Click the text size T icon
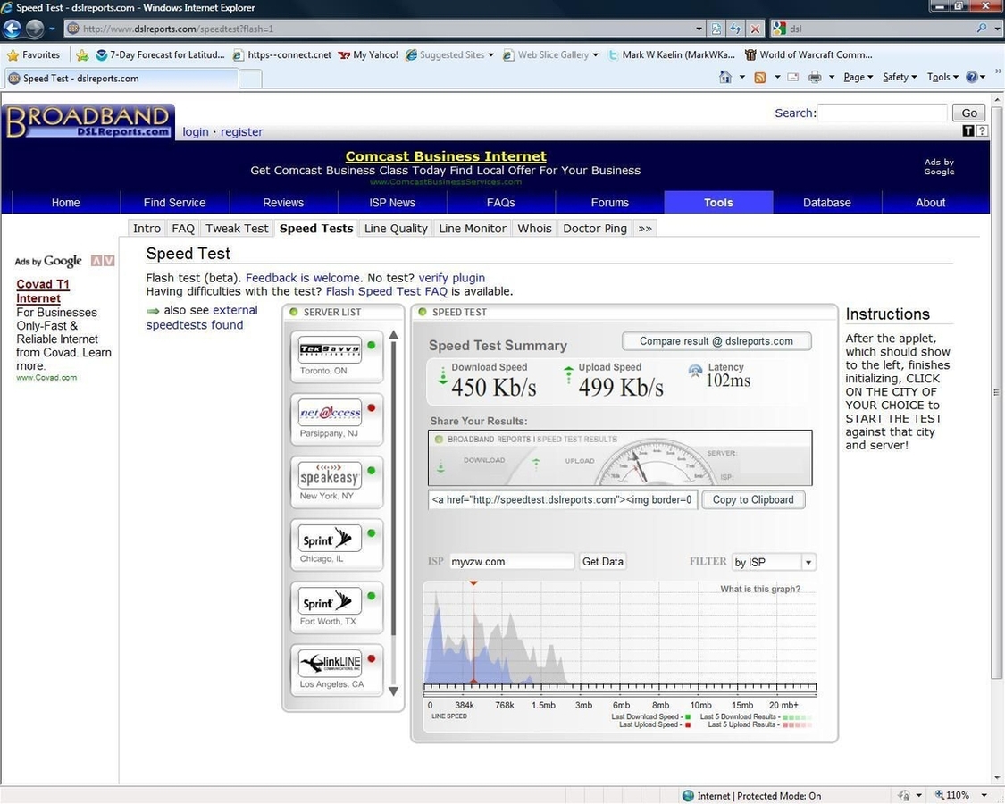Screen dimensions: 1005x804 (967, 130)
